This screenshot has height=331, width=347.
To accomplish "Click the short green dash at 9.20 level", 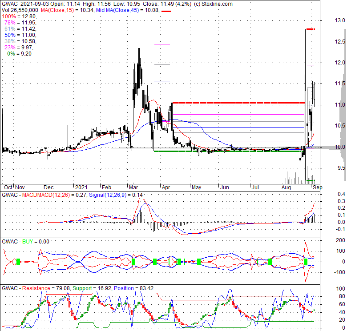I will (311, 180).
